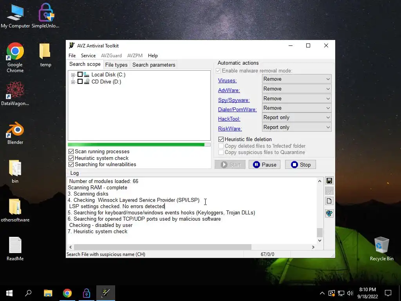Pause the running scan

[264, 165]
